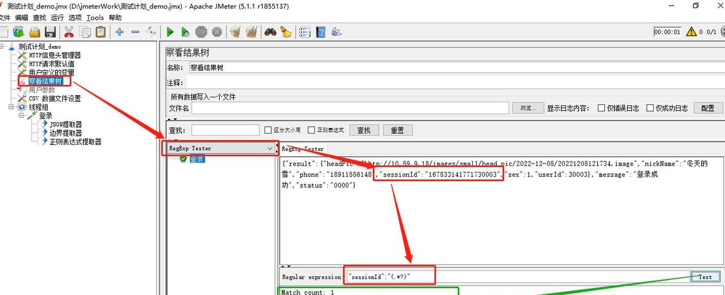This screenshot has height=295, width=725.
Task: Click the Open file folder icon
Action: point(35,32)
